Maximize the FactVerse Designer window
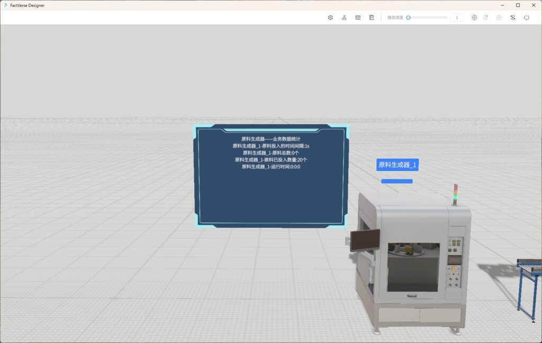Viewport: 542px width, 343px height. [518, 5]
